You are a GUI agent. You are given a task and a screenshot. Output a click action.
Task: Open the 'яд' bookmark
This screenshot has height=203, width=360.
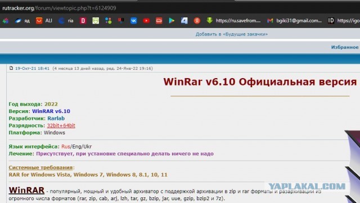click(x=22, y=21)
